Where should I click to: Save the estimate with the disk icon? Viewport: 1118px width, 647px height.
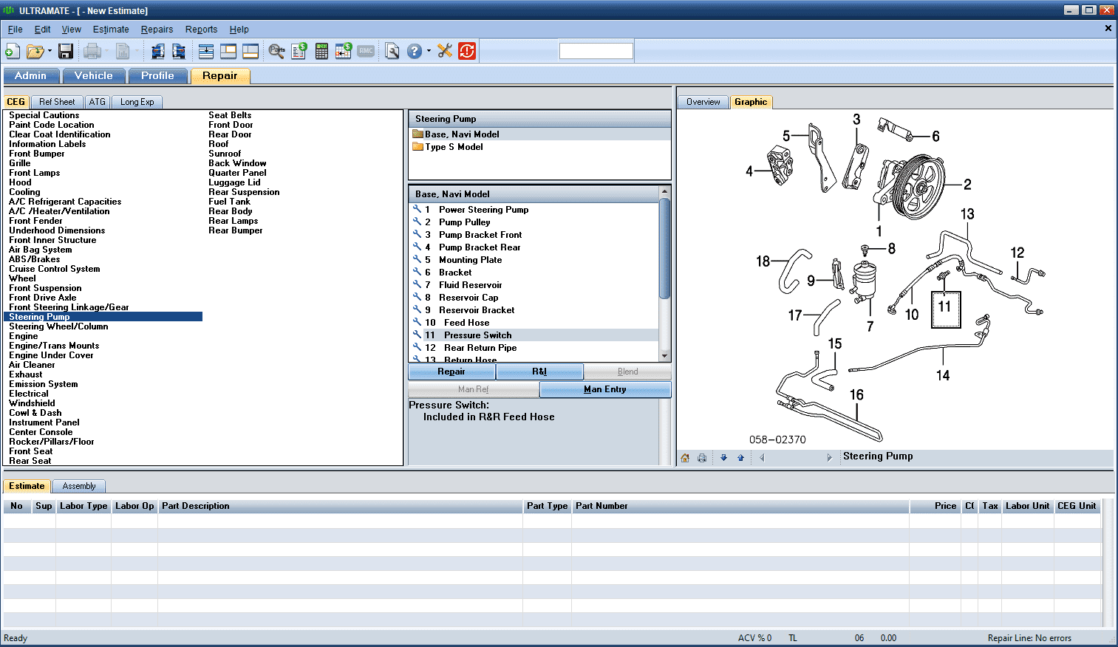point(65,50)
